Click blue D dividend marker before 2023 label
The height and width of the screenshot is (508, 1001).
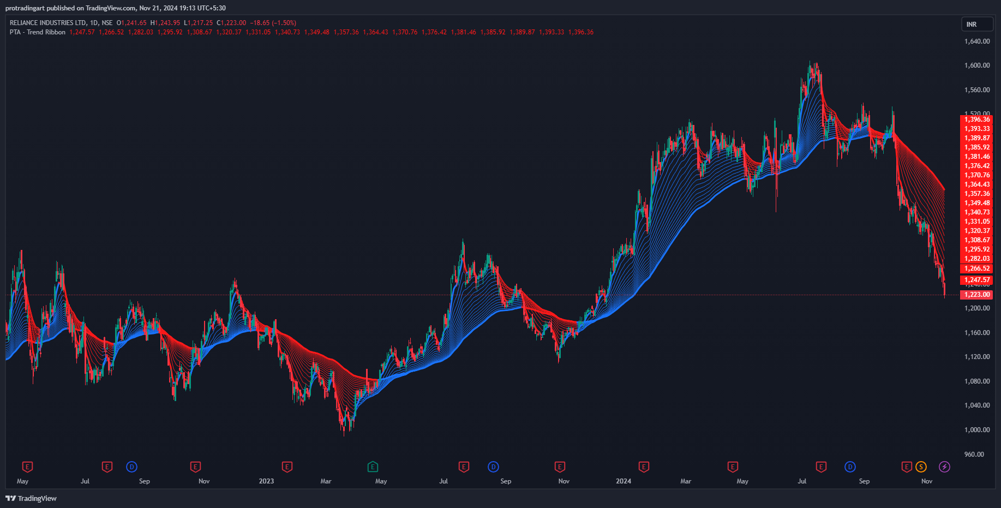pos(131,467)
